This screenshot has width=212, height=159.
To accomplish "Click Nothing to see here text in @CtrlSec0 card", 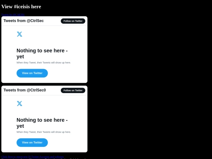I will pos(42,120).
